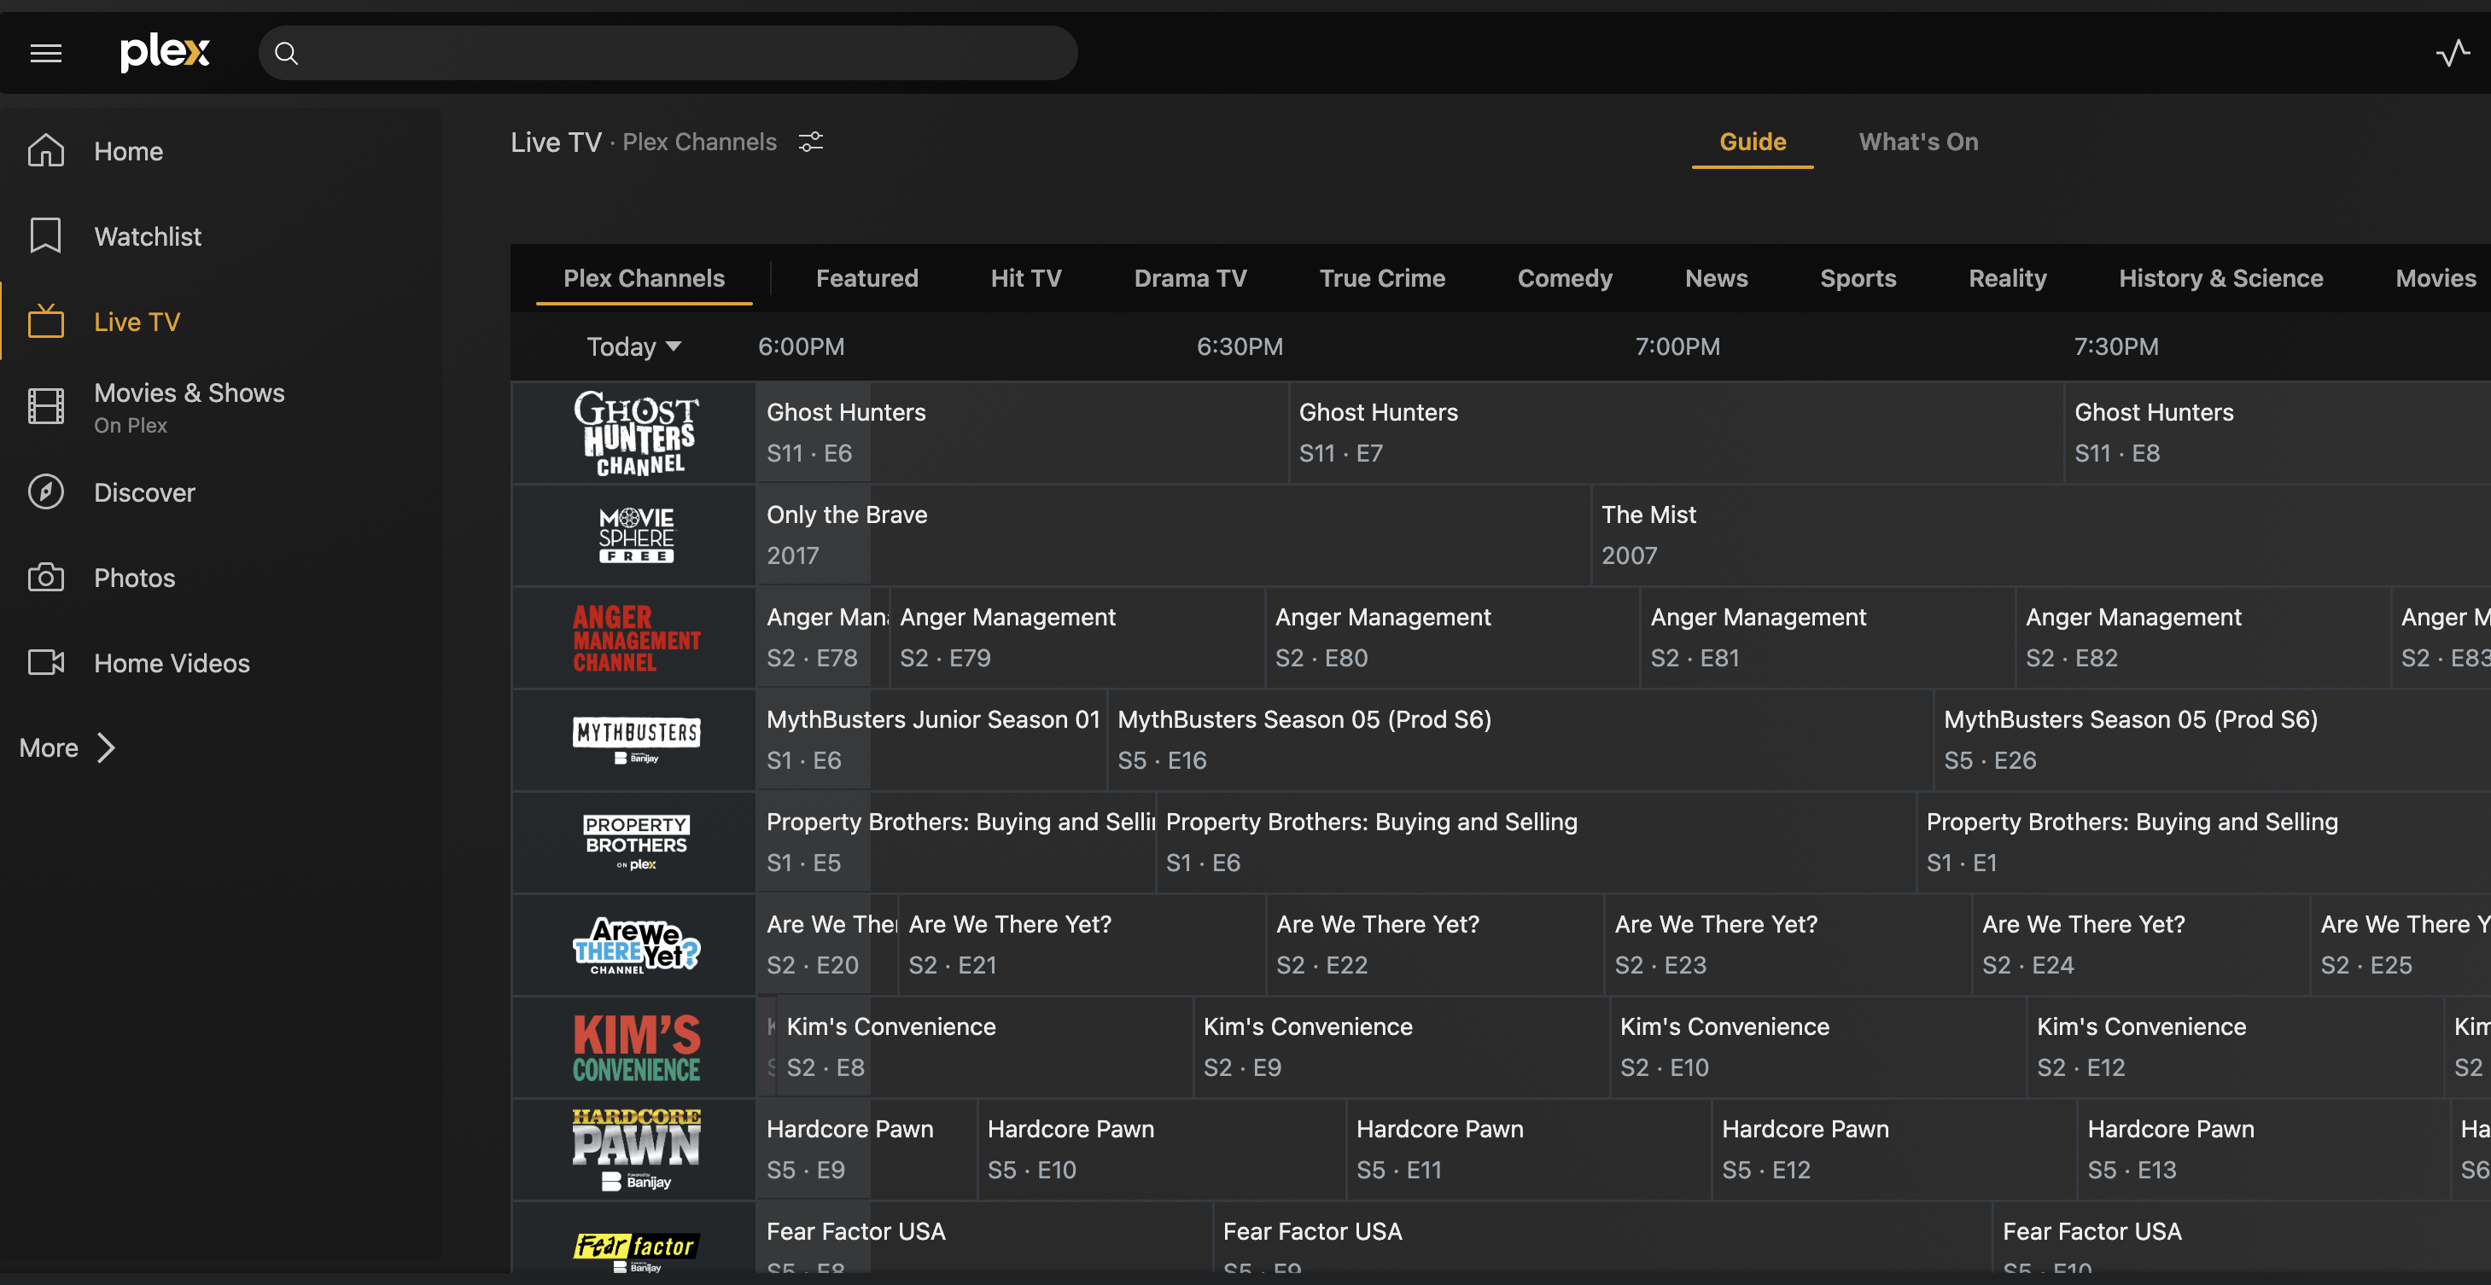Open the hamburger menu icon
The image size is (2491, 1285).
[x=45, y=53]
